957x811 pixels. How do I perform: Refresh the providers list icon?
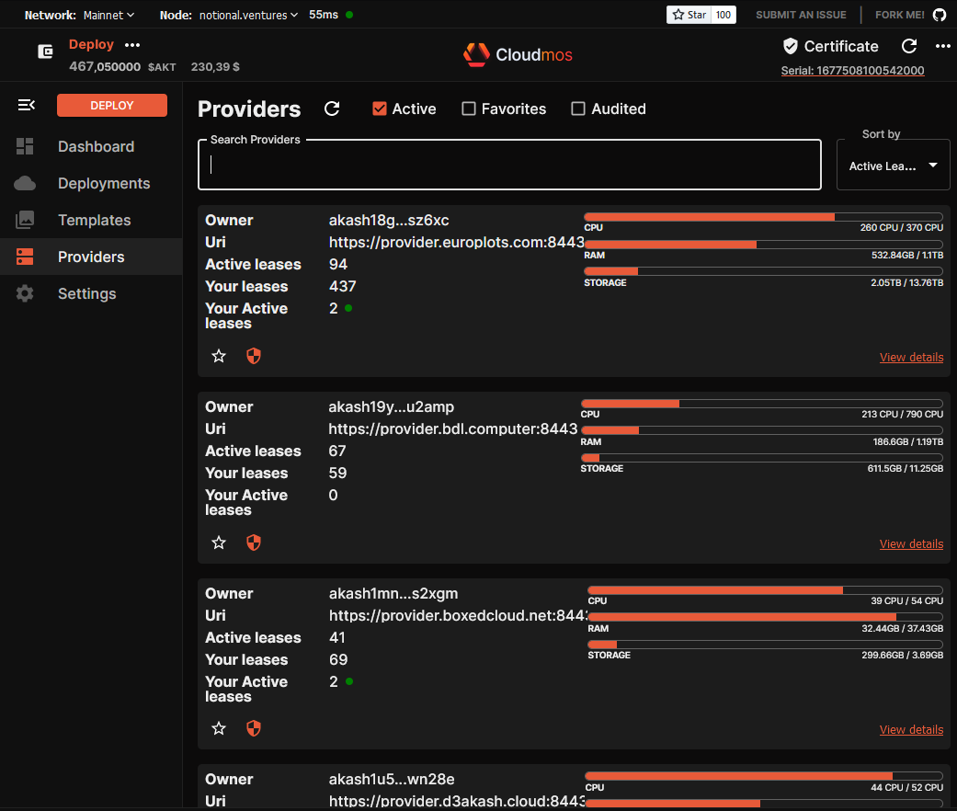(332, 109)
